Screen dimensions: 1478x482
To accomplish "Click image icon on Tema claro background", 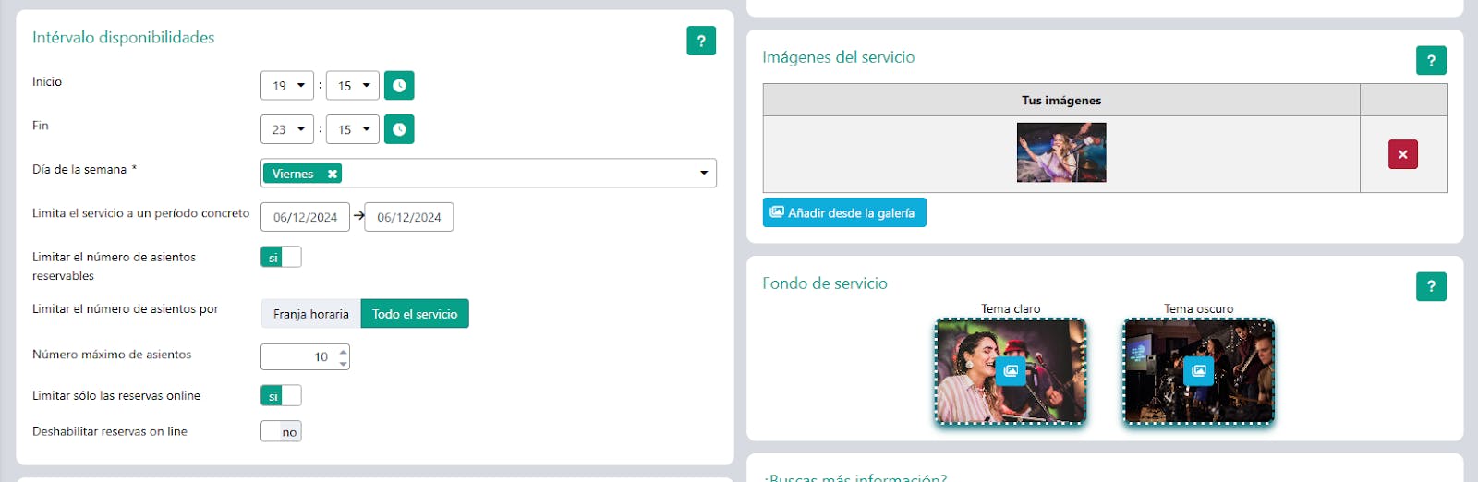I will click(x=1011, y=370).
